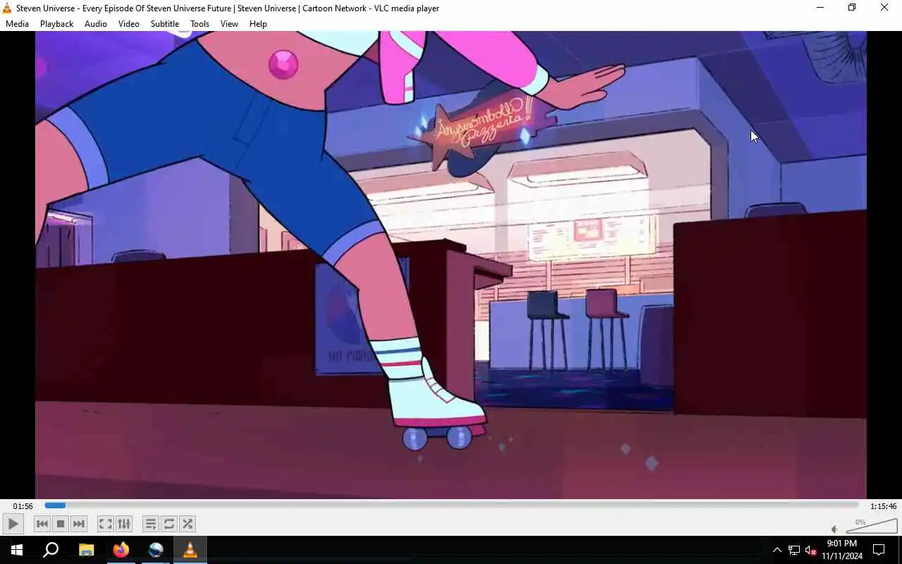Minimize the VLC window
Image resolution: width=902 pixels, height=564 pixels.
(x=820, y=8)
